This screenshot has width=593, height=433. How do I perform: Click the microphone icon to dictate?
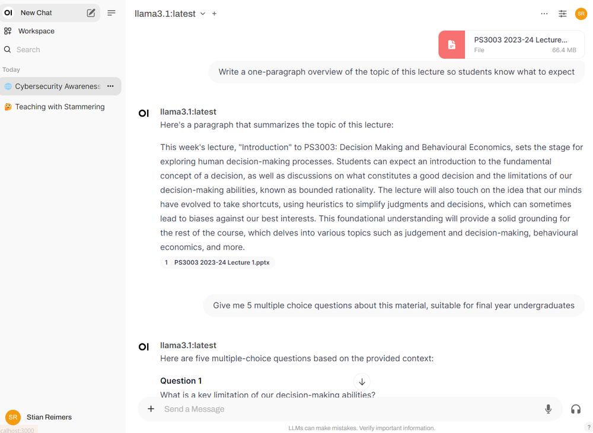pos(548,409)
